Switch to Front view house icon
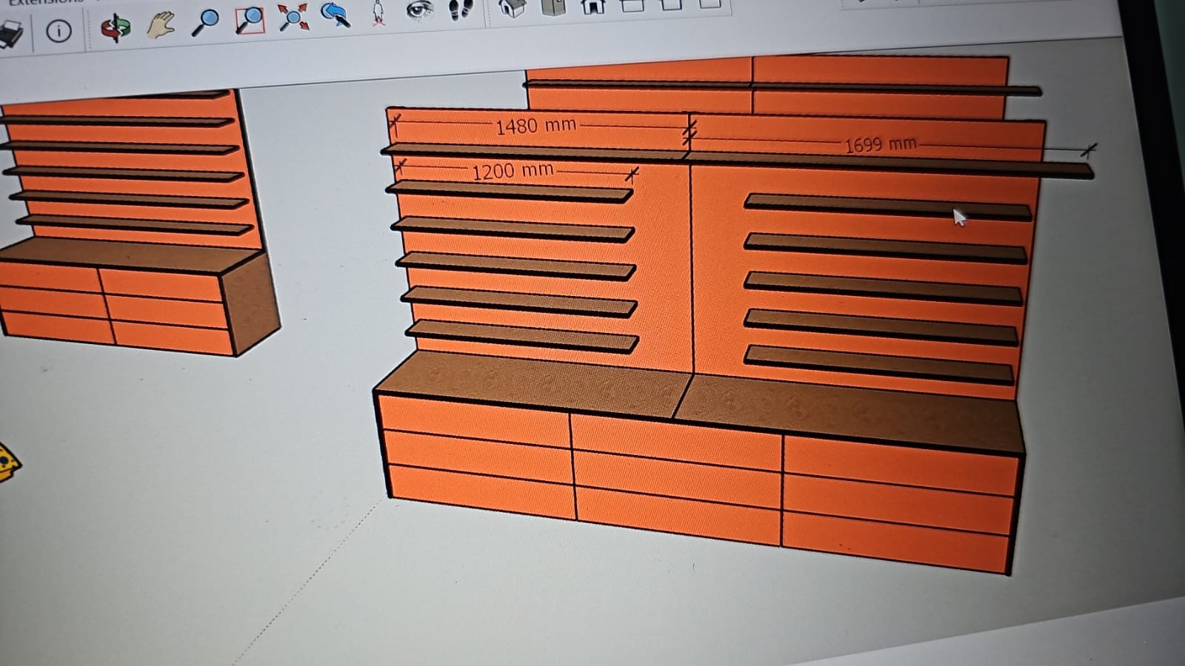Screen dimensions: 1185x666 (592, 6)
